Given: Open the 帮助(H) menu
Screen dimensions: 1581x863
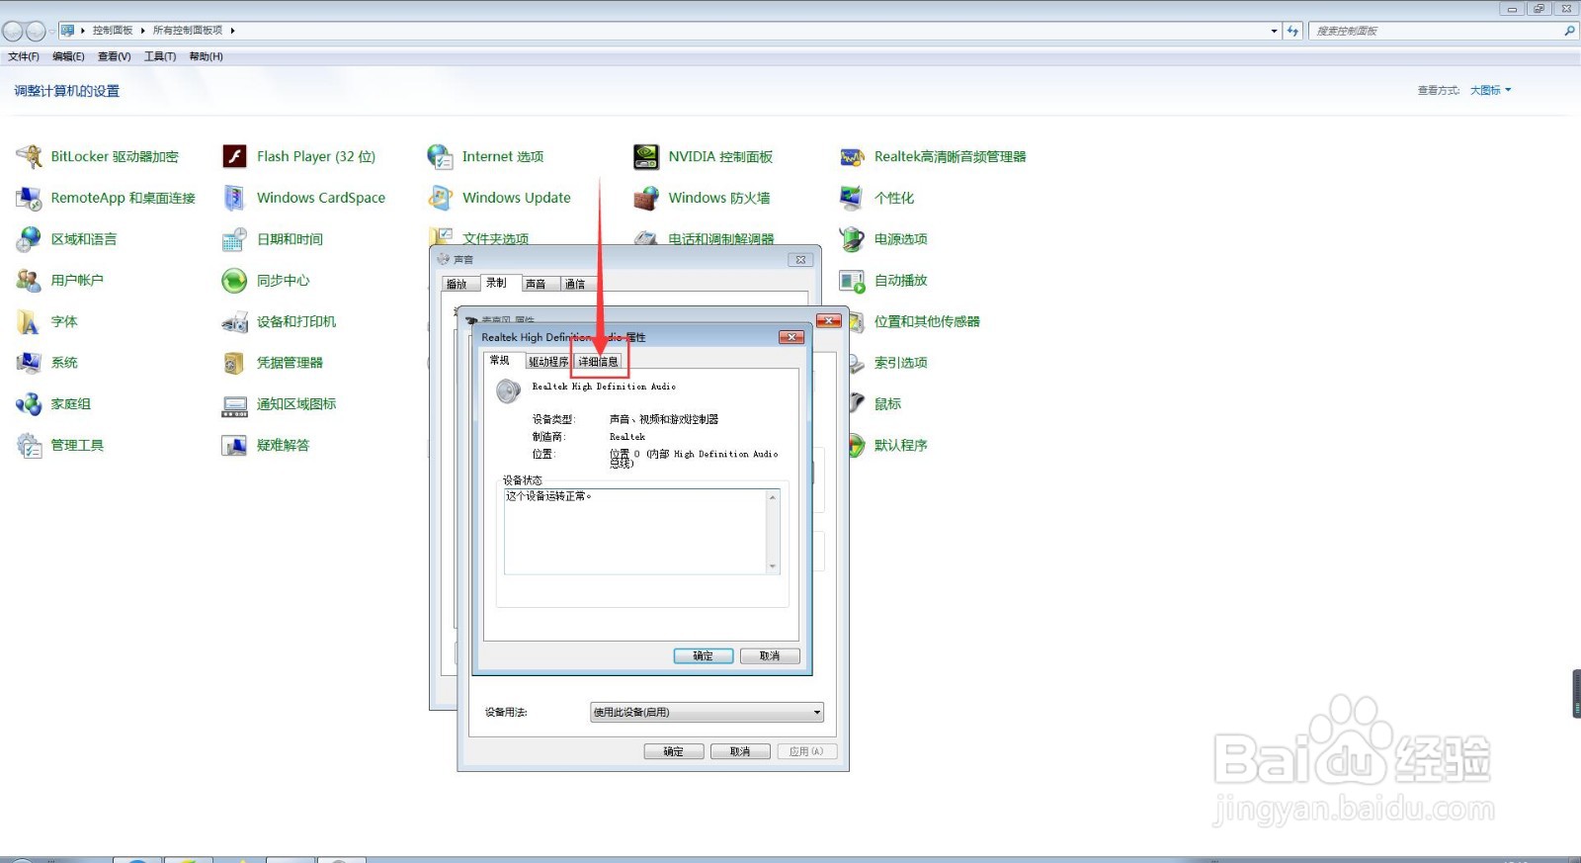Looking at the screenshot, I should 206,56.
